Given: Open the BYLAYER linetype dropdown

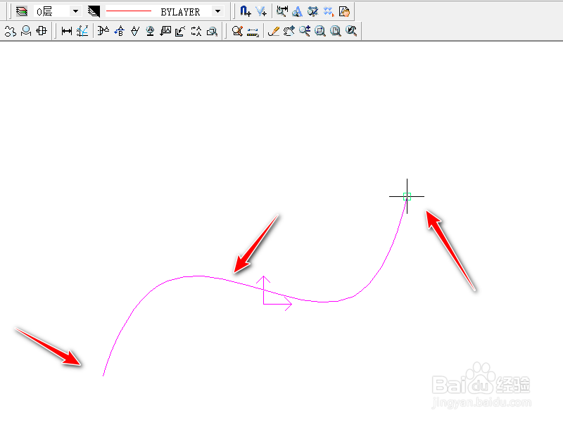Looking at the screenshot, I should coord(217,11).
